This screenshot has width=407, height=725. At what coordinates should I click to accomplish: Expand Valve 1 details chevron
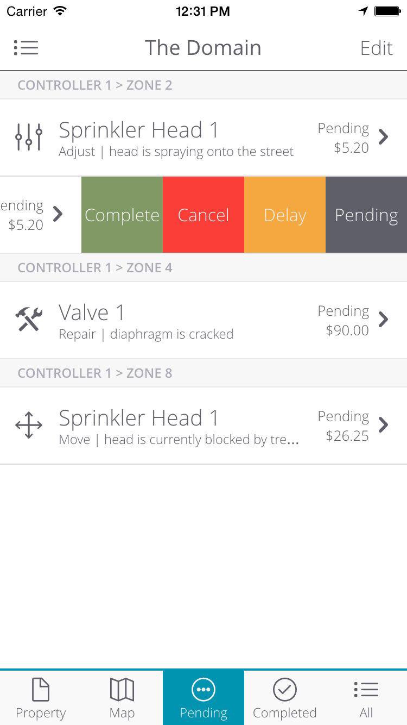pyautogui.click(x=384, y=319)
